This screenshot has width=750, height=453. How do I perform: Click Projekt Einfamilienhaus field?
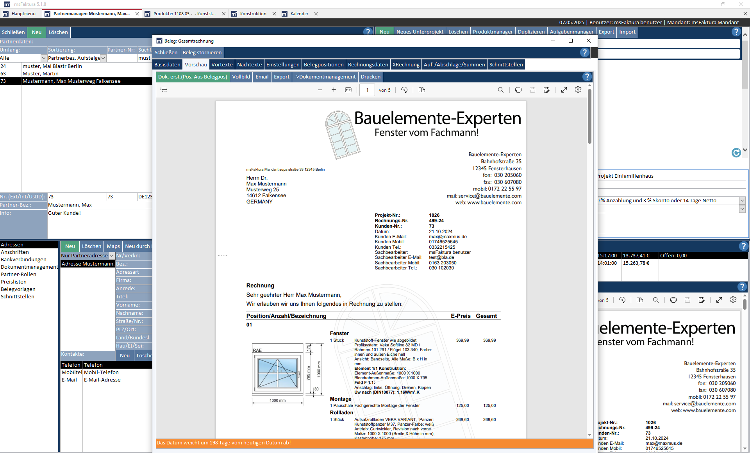(671, 176)
